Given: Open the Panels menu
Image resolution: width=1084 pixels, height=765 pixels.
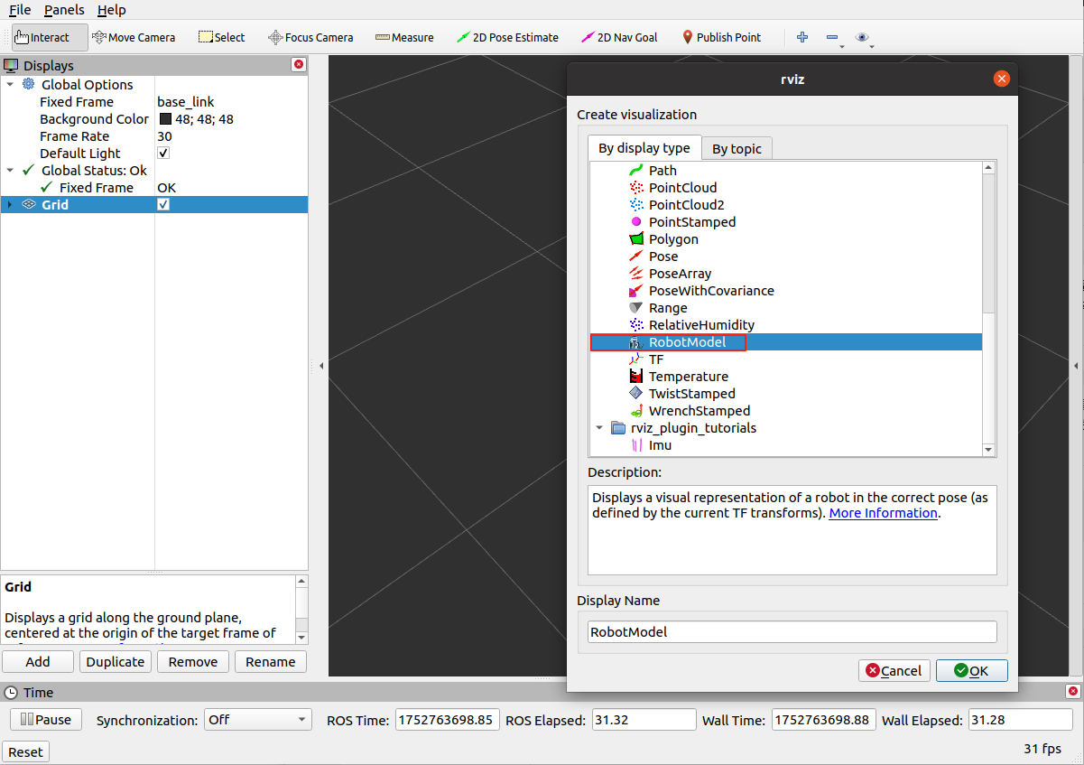Looking at the screenshot, I should tap(64, 10).
